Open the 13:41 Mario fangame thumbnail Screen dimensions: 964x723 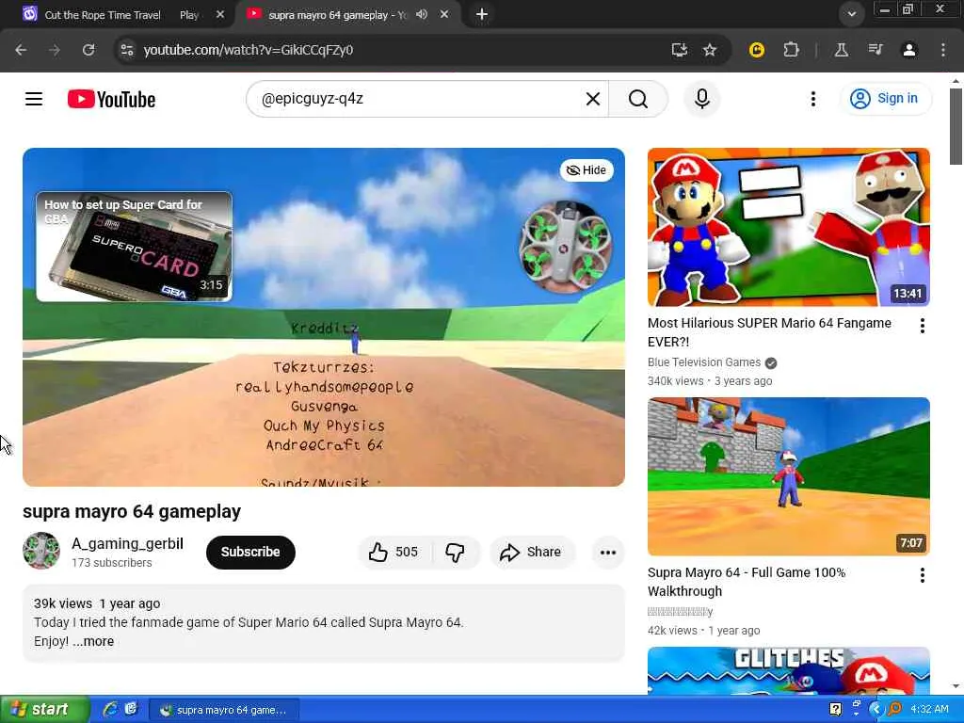tap(788, 227)
